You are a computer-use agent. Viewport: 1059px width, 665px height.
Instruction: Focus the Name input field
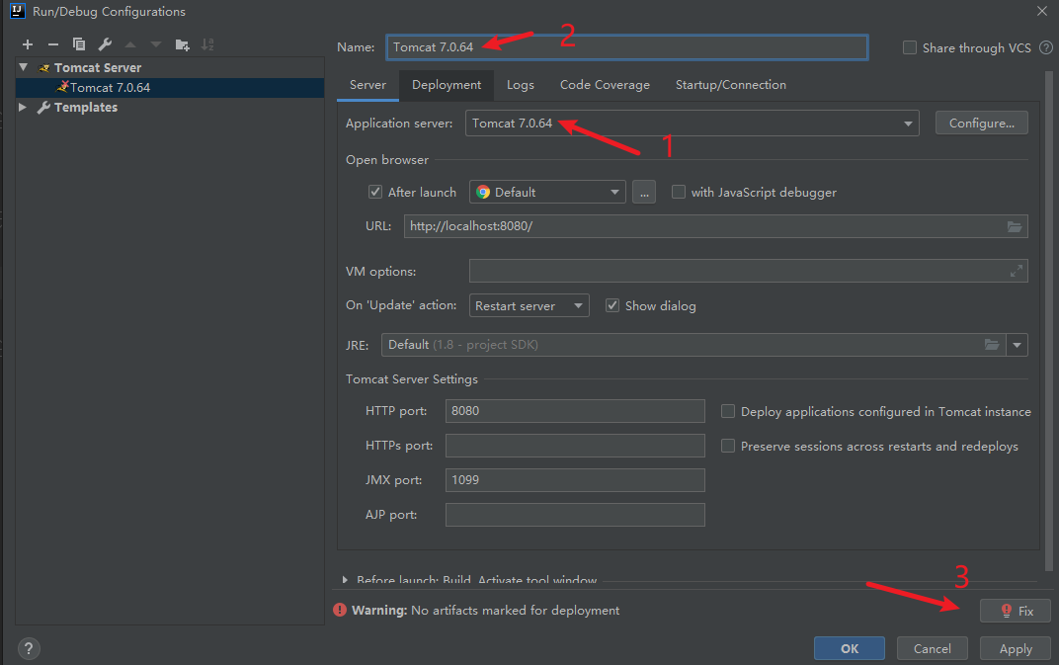627,47
